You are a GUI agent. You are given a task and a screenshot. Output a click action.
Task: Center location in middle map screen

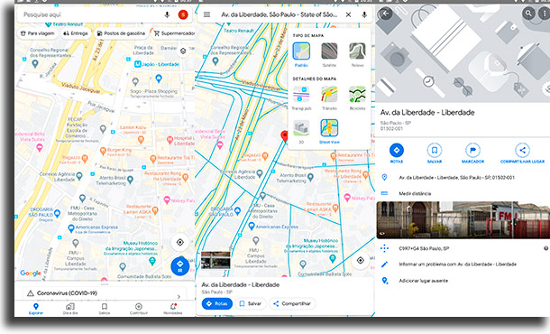[361, 260]
